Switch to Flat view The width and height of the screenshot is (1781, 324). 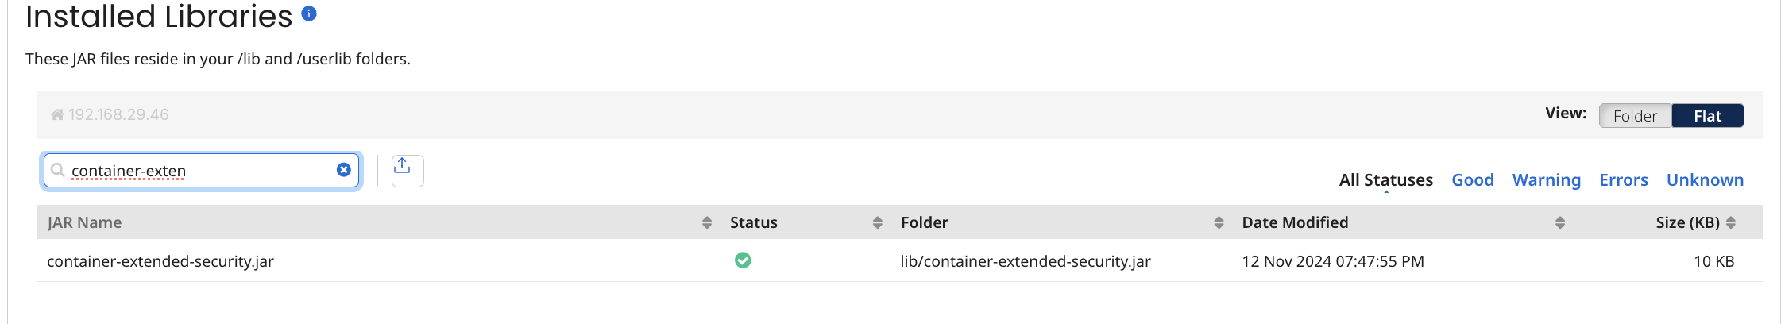[1707, 116]
